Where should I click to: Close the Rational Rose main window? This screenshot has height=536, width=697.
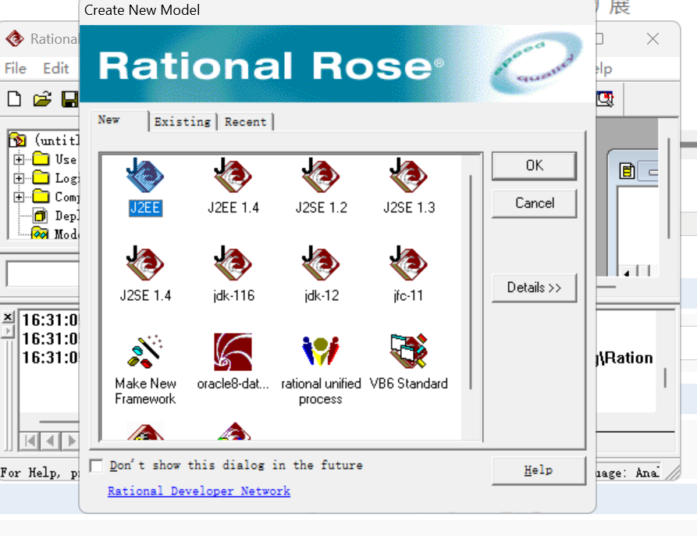coord(653,39)
